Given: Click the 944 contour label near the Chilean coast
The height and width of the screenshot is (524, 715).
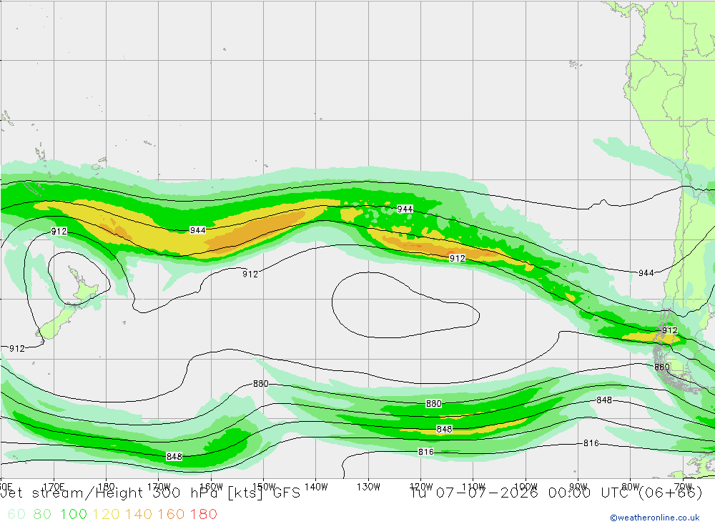Looking at the screenshot, I should coord(646,272).
